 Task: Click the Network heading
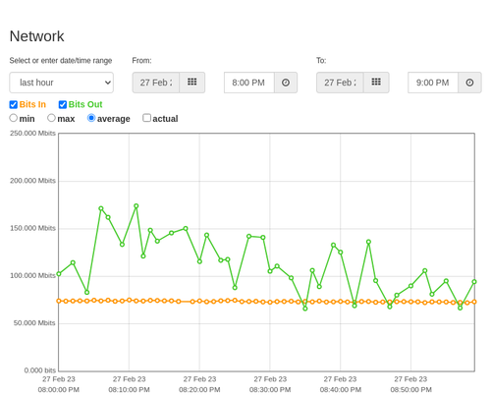tap(36, 36)
